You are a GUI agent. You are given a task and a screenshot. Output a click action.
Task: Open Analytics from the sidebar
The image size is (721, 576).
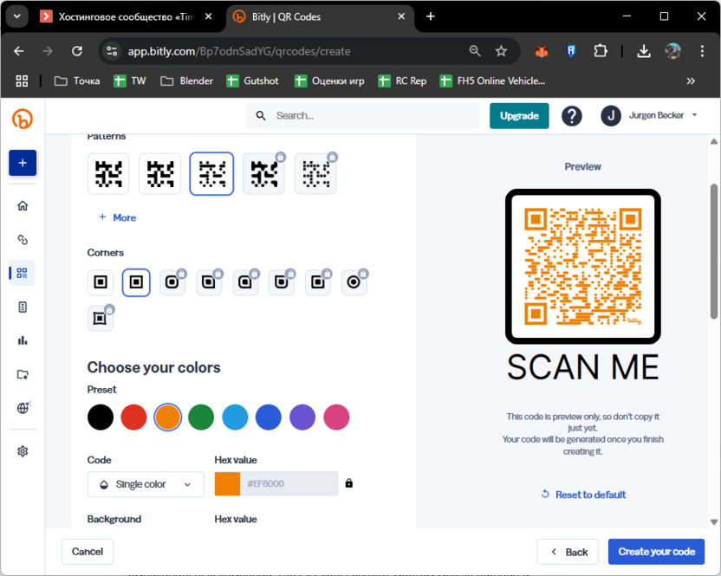[23, 340]
